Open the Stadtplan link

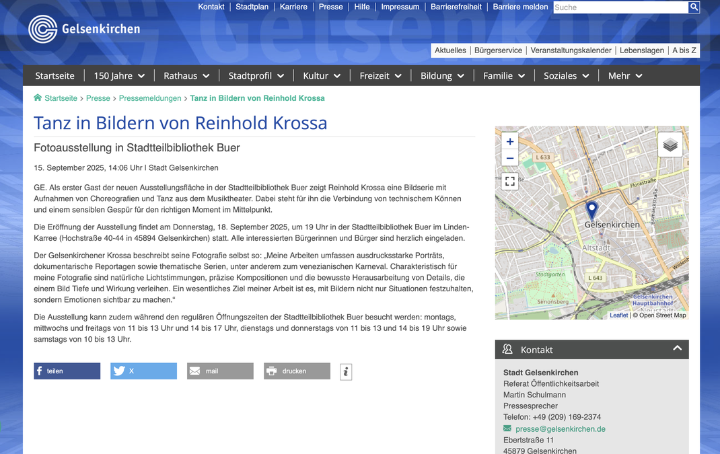pyautogui.click(x=252, y=7)
